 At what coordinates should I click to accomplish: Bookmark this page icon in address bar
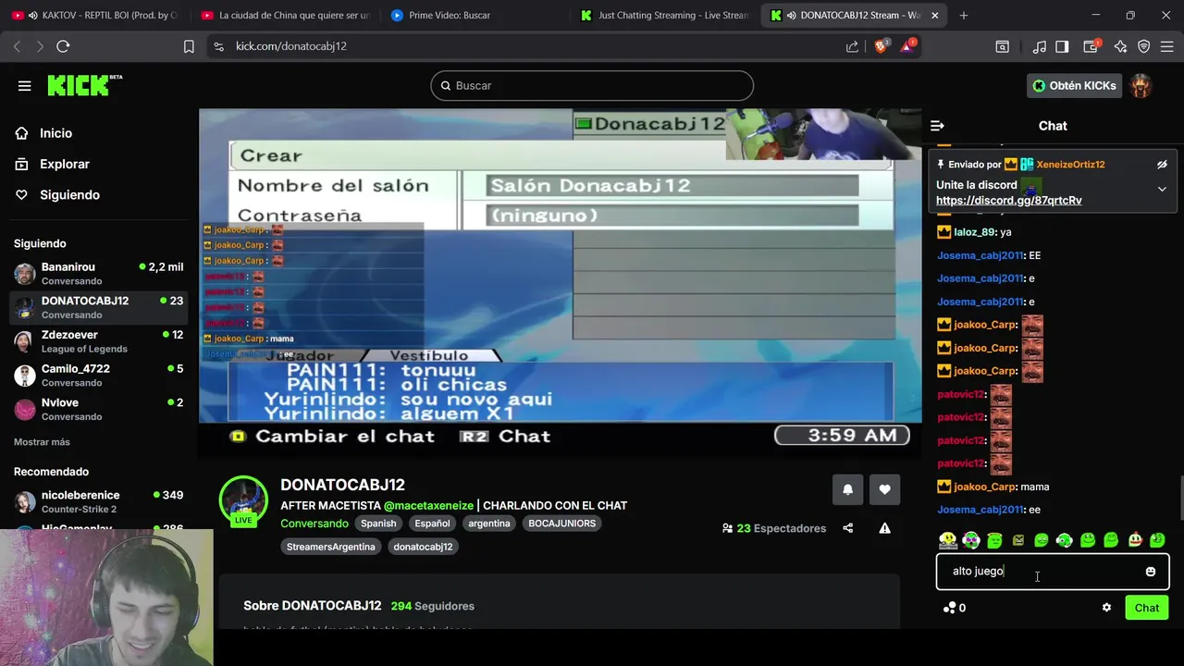click(x=189, y=46)
